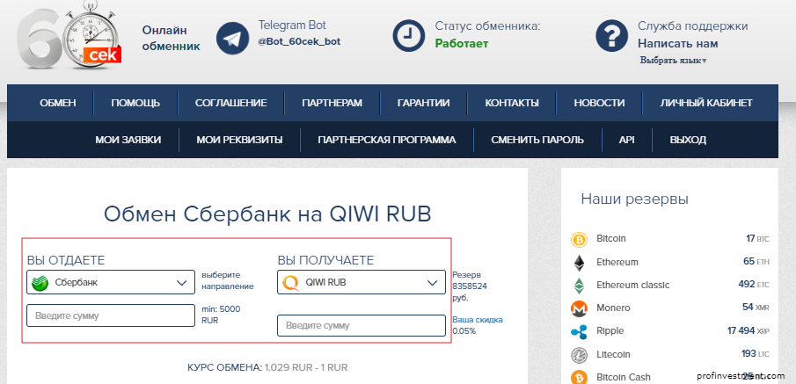This screenshot has width=796, height=384.
Task: Focus the amount field under ВЫ ОТДАЕТЕ
Action: point(111,315)
